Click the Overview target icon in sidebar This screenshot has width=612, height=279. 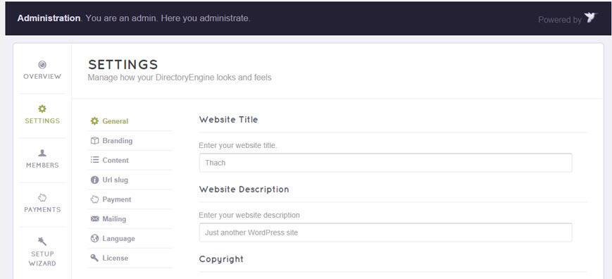42,64
